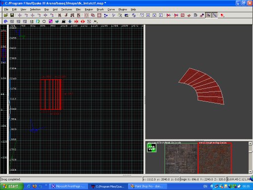Click the patch caps icon beside bend mode
Viewport: 253px width, 190px height.
[x=195, y=15]
